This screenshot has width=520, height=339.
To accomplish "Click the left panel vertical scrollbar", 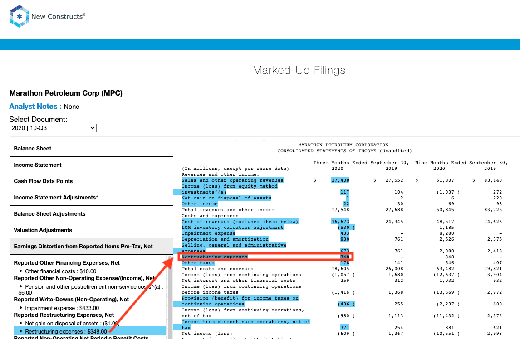I will point(169,297).
